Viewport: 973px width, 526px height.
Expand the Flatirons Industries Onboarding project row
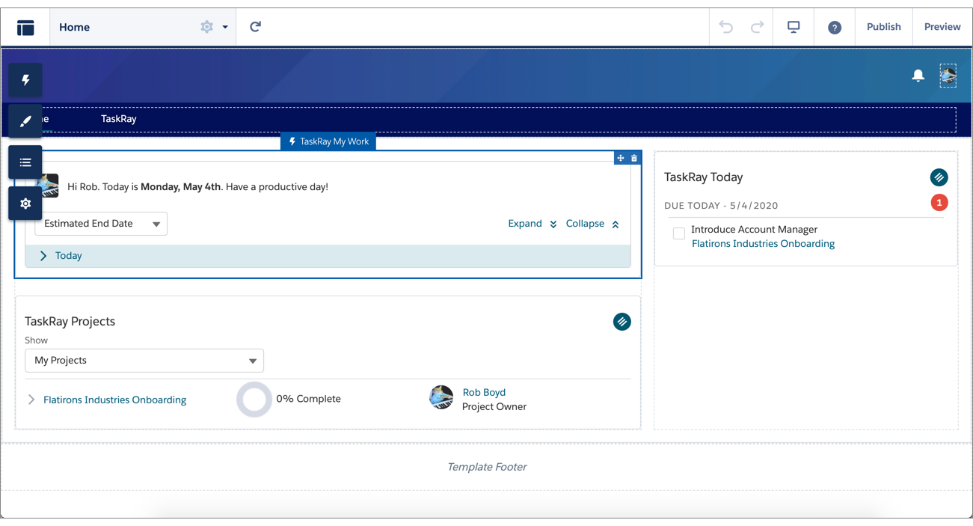coord(31,400)
